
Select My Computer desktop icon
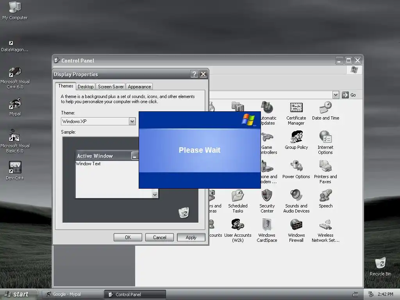click(15, 11)
